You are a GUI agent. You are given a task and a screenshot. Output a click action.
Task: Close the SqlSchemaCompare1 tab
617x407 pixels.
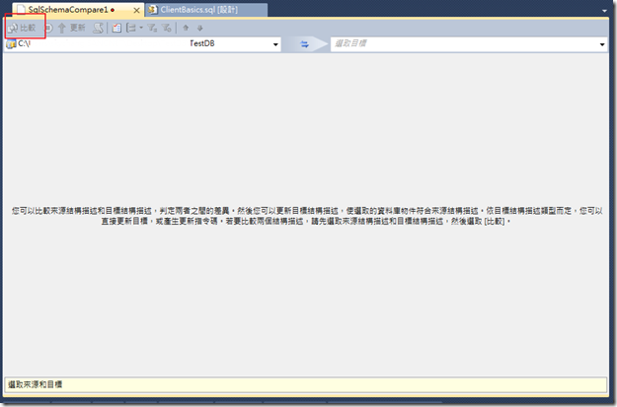[x=136, y=11]
